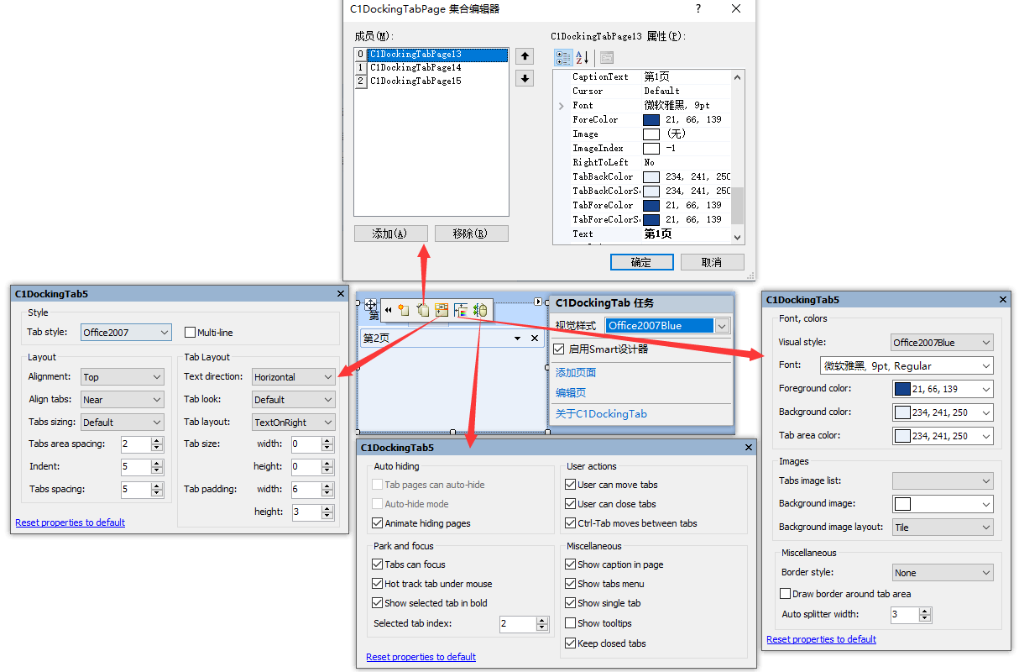Disable Tabs can focus

(x=377, y=564)
